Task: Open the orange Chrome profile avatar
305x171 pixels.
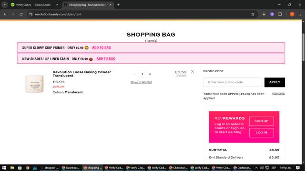Action: [x=292, y=14]
